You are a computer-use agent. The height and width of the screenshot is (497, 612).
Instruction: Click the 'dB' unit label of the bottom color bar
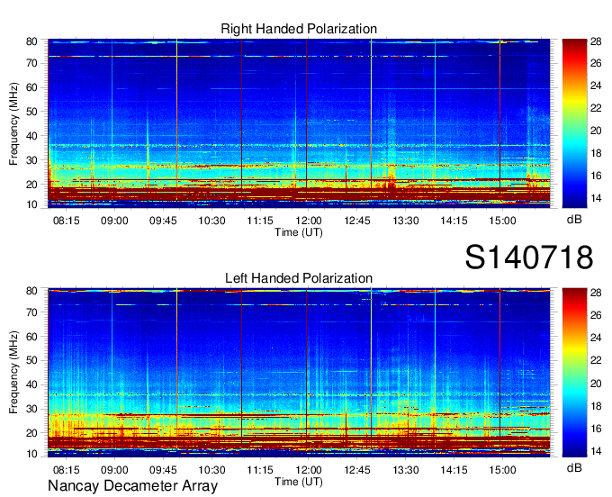tap(574, 467)
